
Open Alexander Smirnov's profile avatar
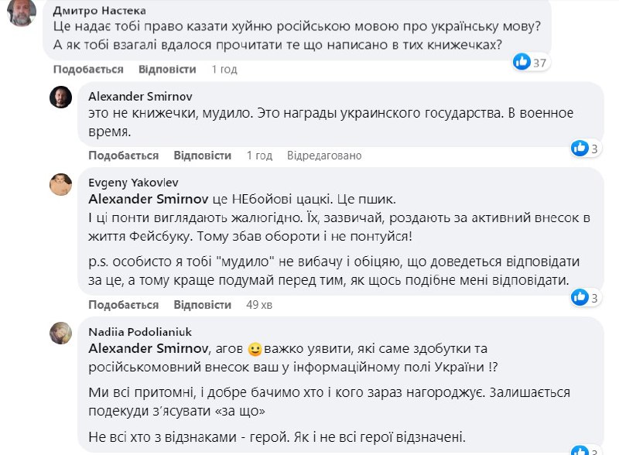[x=61, y=97]
